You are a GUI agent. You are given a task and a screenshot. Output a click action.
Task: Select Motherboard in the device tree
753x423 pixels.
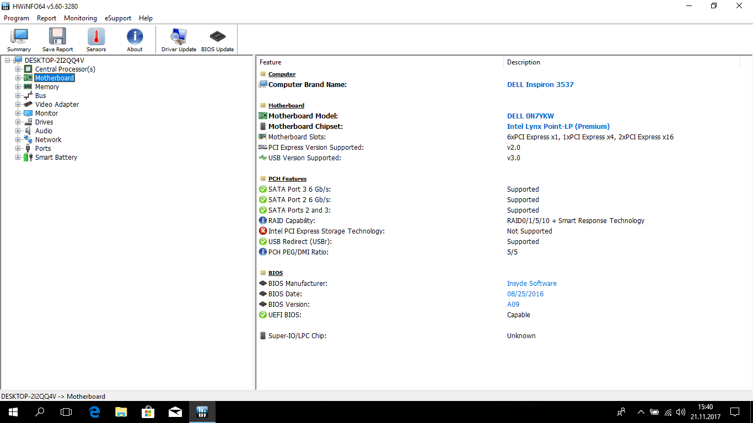pos(55,78)
